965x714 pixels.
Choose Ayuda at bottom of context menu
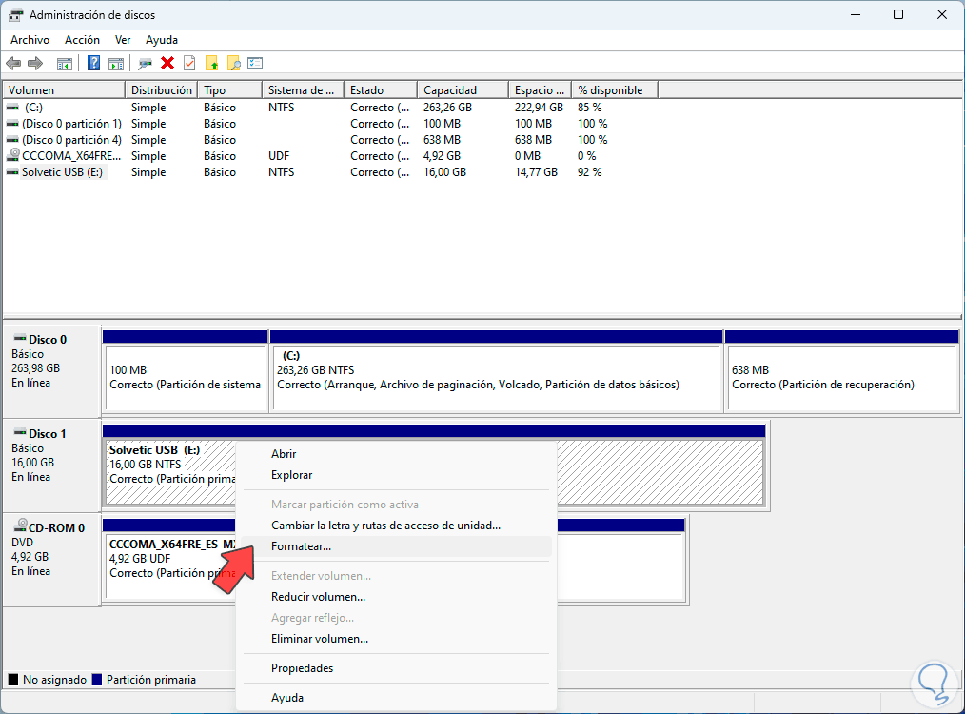coord(397,698)
